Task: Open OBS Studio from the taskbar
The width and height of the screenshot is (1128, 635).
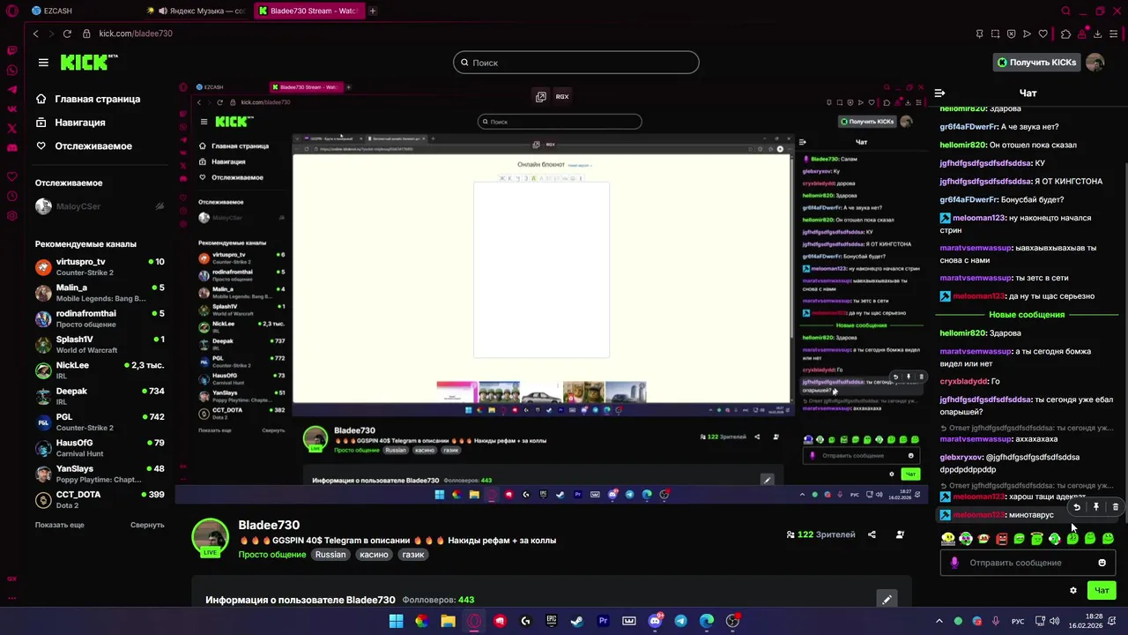Action: (732, 621)
